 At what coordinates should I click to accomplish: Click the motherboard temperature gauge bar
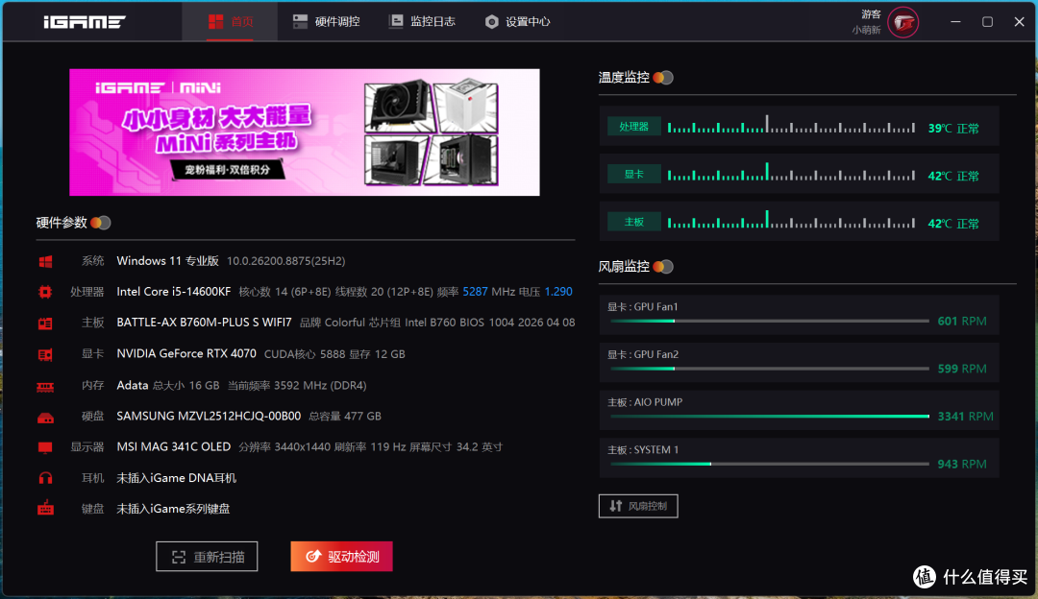(x=791, y=220)
